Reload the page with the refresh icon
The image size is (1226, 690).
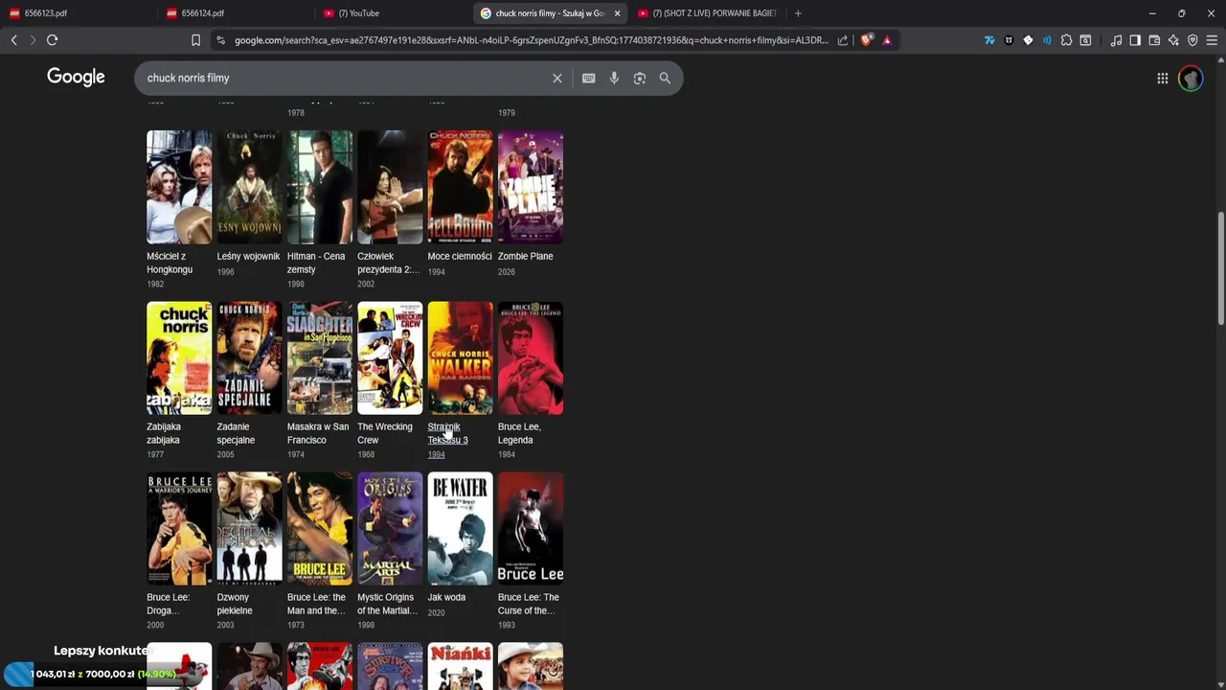[52, 40]
